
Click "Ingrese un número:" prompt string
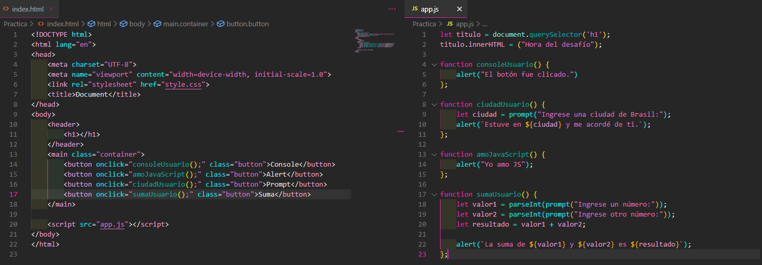[x=614, y=205]
